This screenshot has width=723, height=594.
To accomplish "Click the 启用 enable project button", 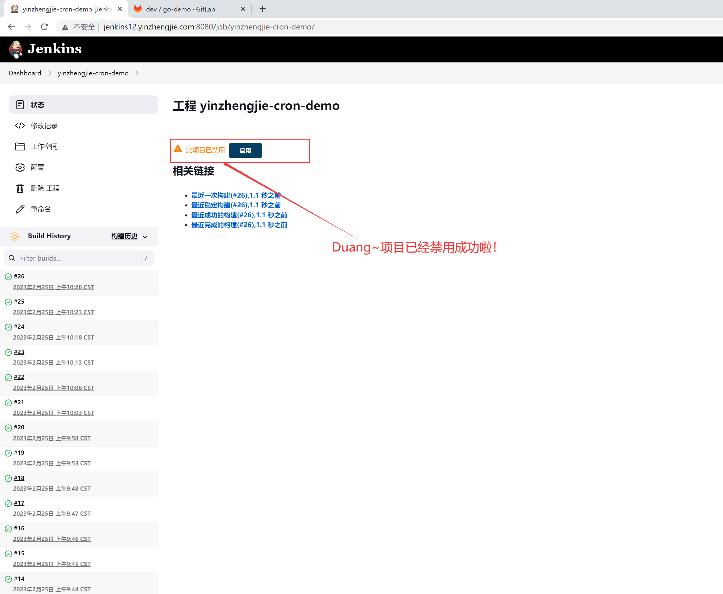I will coord(245,150).
